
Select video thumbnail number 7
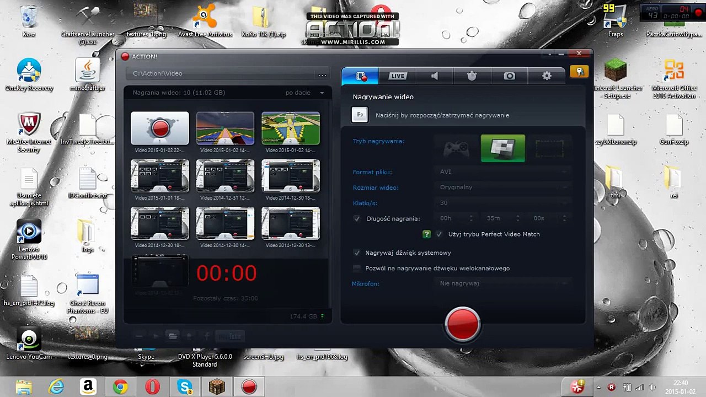point(160,223)
